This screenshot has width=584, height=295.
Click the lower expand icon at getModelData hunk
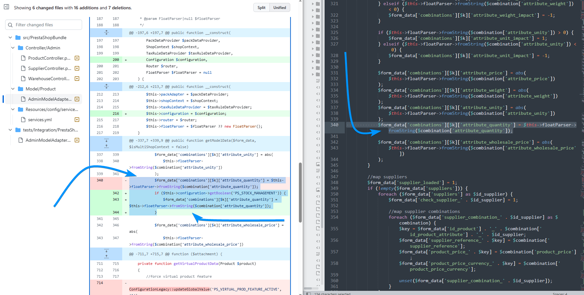106,147
